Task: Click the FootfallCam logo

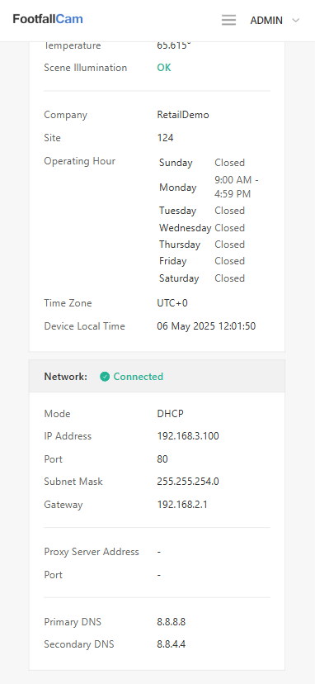Action: [48, 19]
